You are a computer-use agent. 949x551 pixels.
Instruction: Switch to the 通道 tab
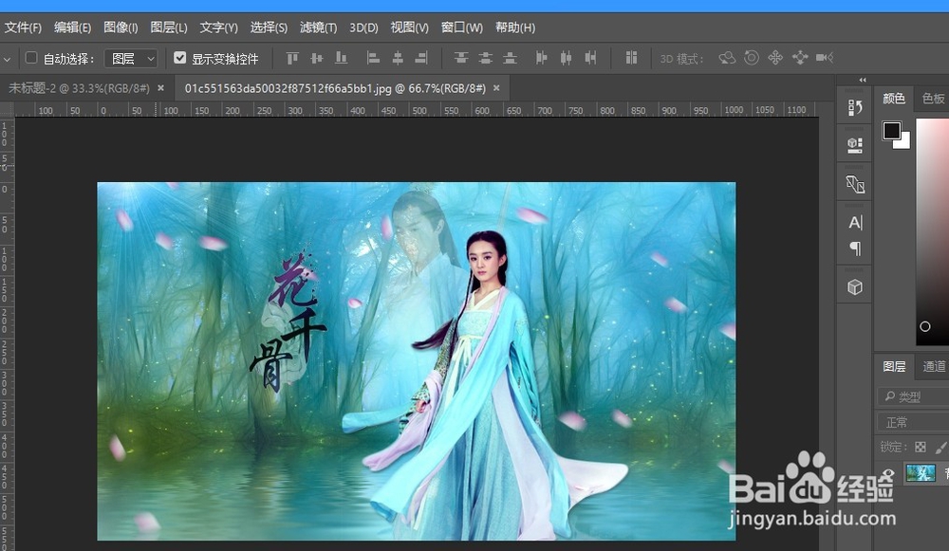[935, 365]
